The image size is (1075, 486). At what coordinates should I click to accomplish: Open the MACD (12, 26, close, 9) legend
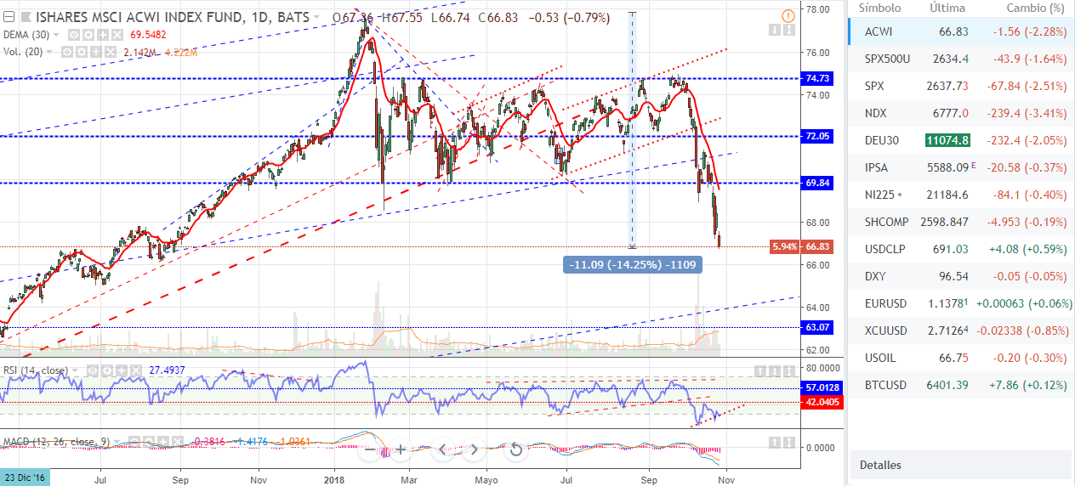(x=56, y=442)
